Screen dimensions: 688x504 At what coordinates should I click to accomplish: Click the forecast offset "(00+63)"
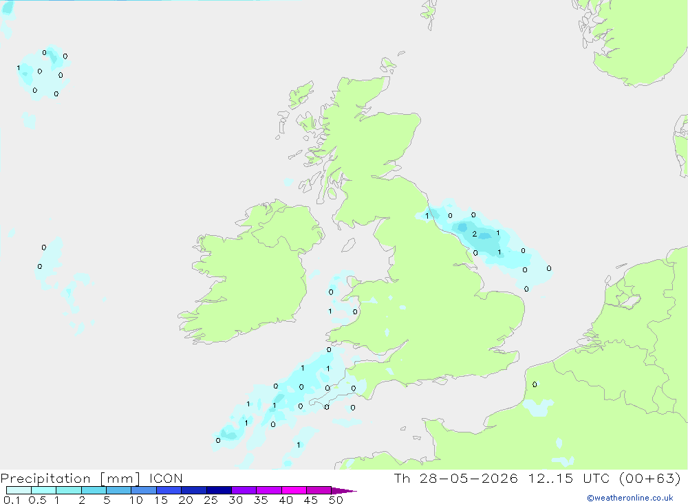(x=650, y=478)
